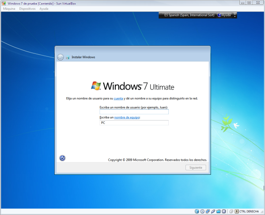The height and width of the screenshot is (215, 265).
Task: Open the Dispositivos menu
Action: [27, 9]
